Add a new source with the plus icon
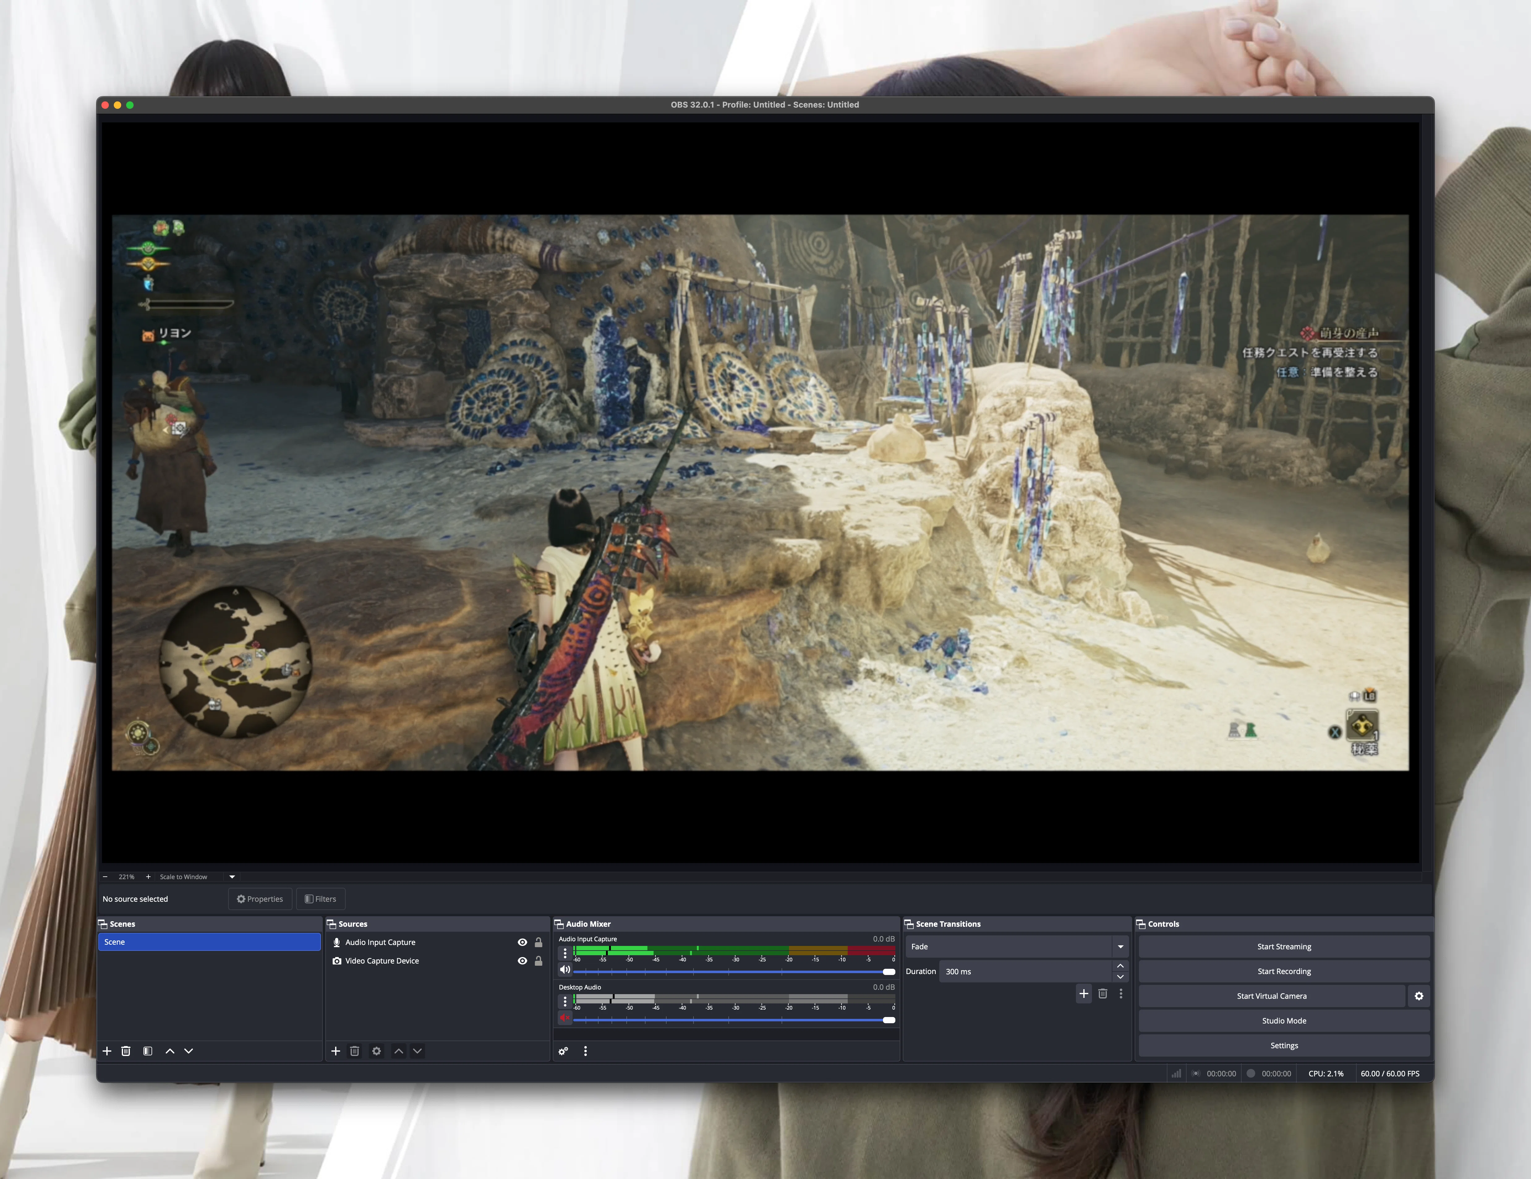 [336, 1051]
